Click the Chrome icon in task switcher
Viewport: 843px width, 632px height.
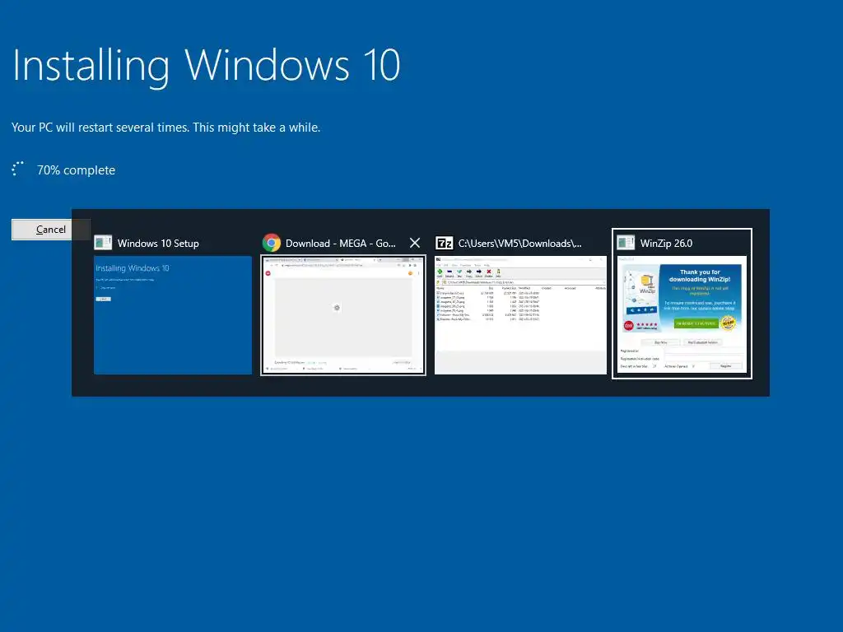point(272,243)
